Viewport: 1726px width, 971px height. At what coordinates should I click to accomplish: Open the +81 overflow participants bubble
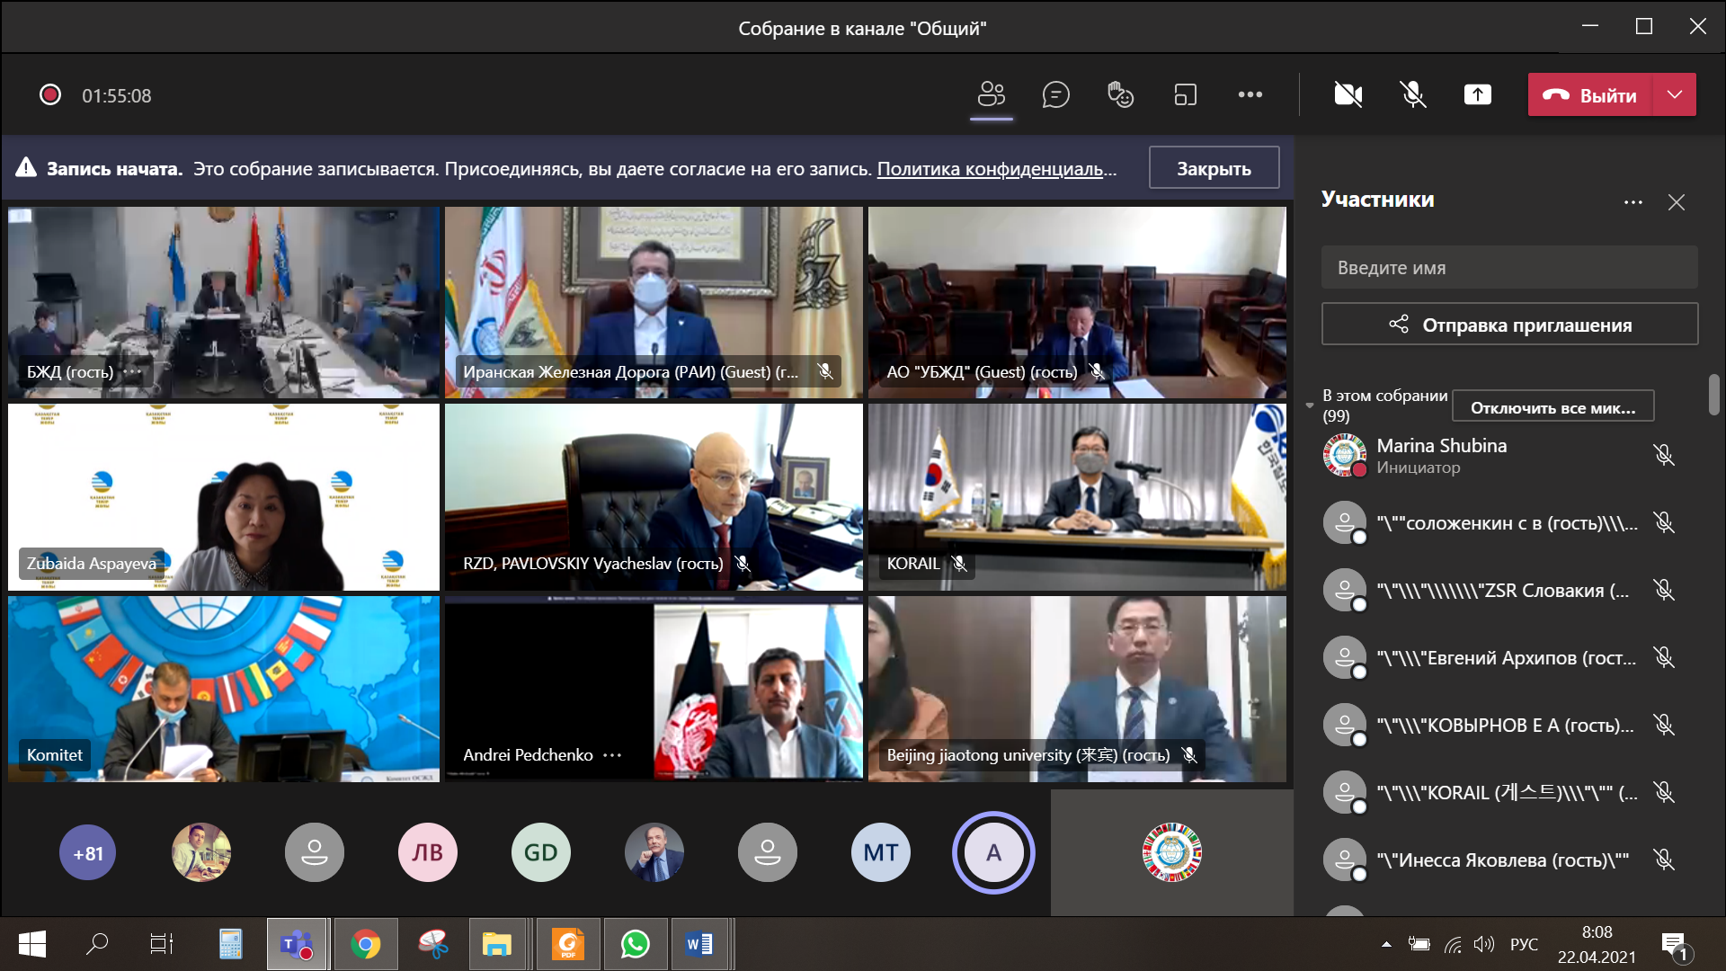click(x=88, y=852)
